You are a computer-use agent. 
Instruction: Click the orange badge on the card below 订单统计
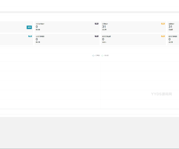pos(163,36)
